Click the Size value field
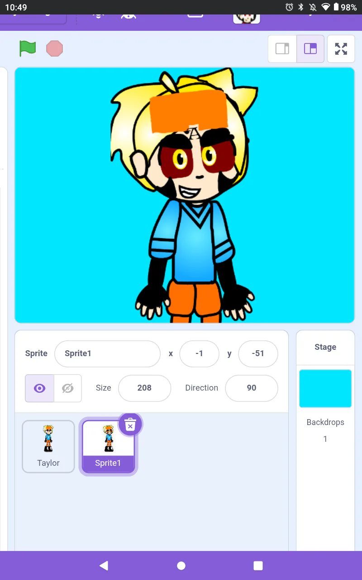This screenshot has width=362, height=580. pos(144,388)
